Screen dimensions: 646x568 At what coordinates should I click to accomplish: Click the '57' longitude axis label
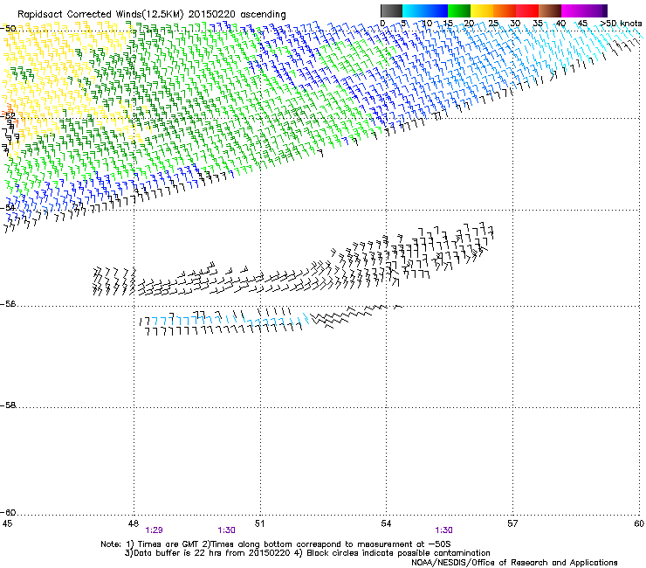tap(512, 523)
